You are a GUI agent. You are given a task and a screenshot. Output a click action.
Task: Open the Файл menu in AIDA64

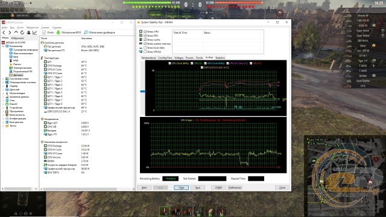click(x=5, y=28)
